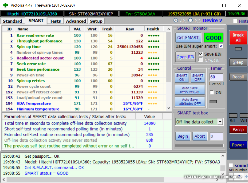Click the SMART test progress bar
248x183 pixels.
[199, 145]
